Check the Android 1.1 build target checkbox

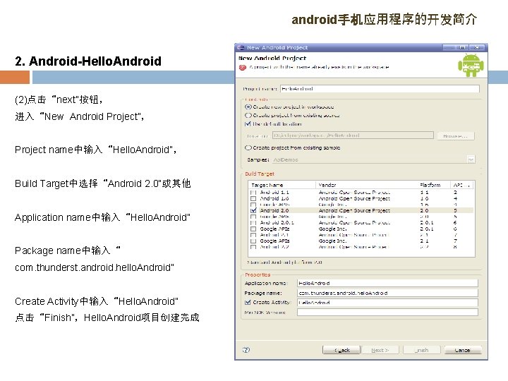pyautogui.click(x=253, y=193)
